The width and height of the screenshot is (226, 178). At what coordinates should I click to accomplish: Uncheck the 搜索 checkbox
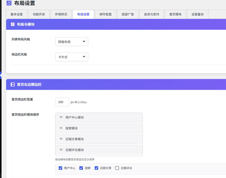point(81,168)
